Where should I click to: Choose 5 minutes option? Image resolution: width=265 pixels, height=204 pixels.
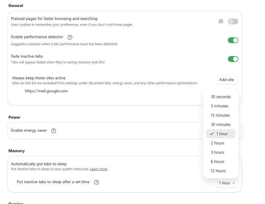click(x=221, y=106)
